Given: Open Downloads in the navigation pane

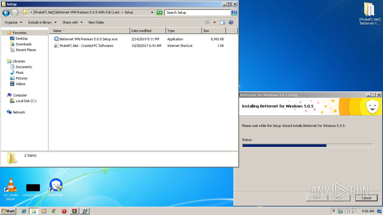Looking at the screenshot, I should [x=24, y=44].
